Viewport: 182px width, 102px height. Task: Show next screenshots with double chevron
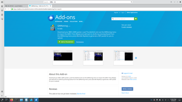pyautogui.click(x=136, y=58)
